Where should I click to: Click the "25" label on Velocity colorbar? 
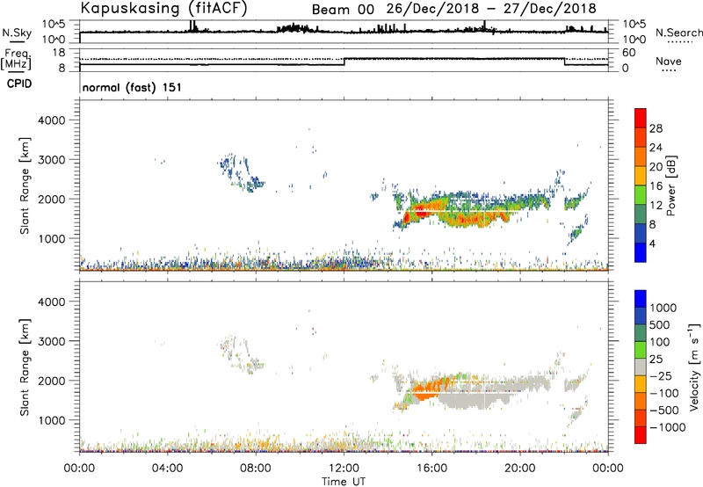click(656, 359)
